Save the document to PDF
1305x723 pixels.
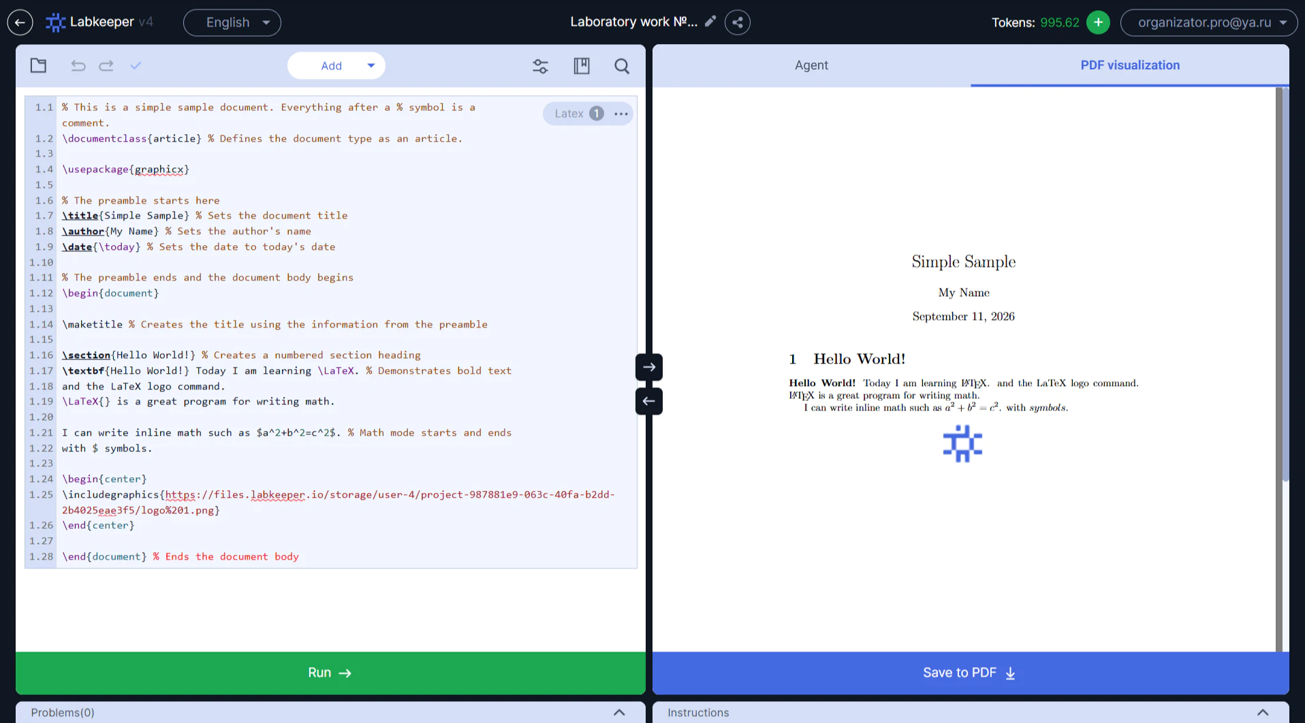pyautogui.click(x=971, y=673)
